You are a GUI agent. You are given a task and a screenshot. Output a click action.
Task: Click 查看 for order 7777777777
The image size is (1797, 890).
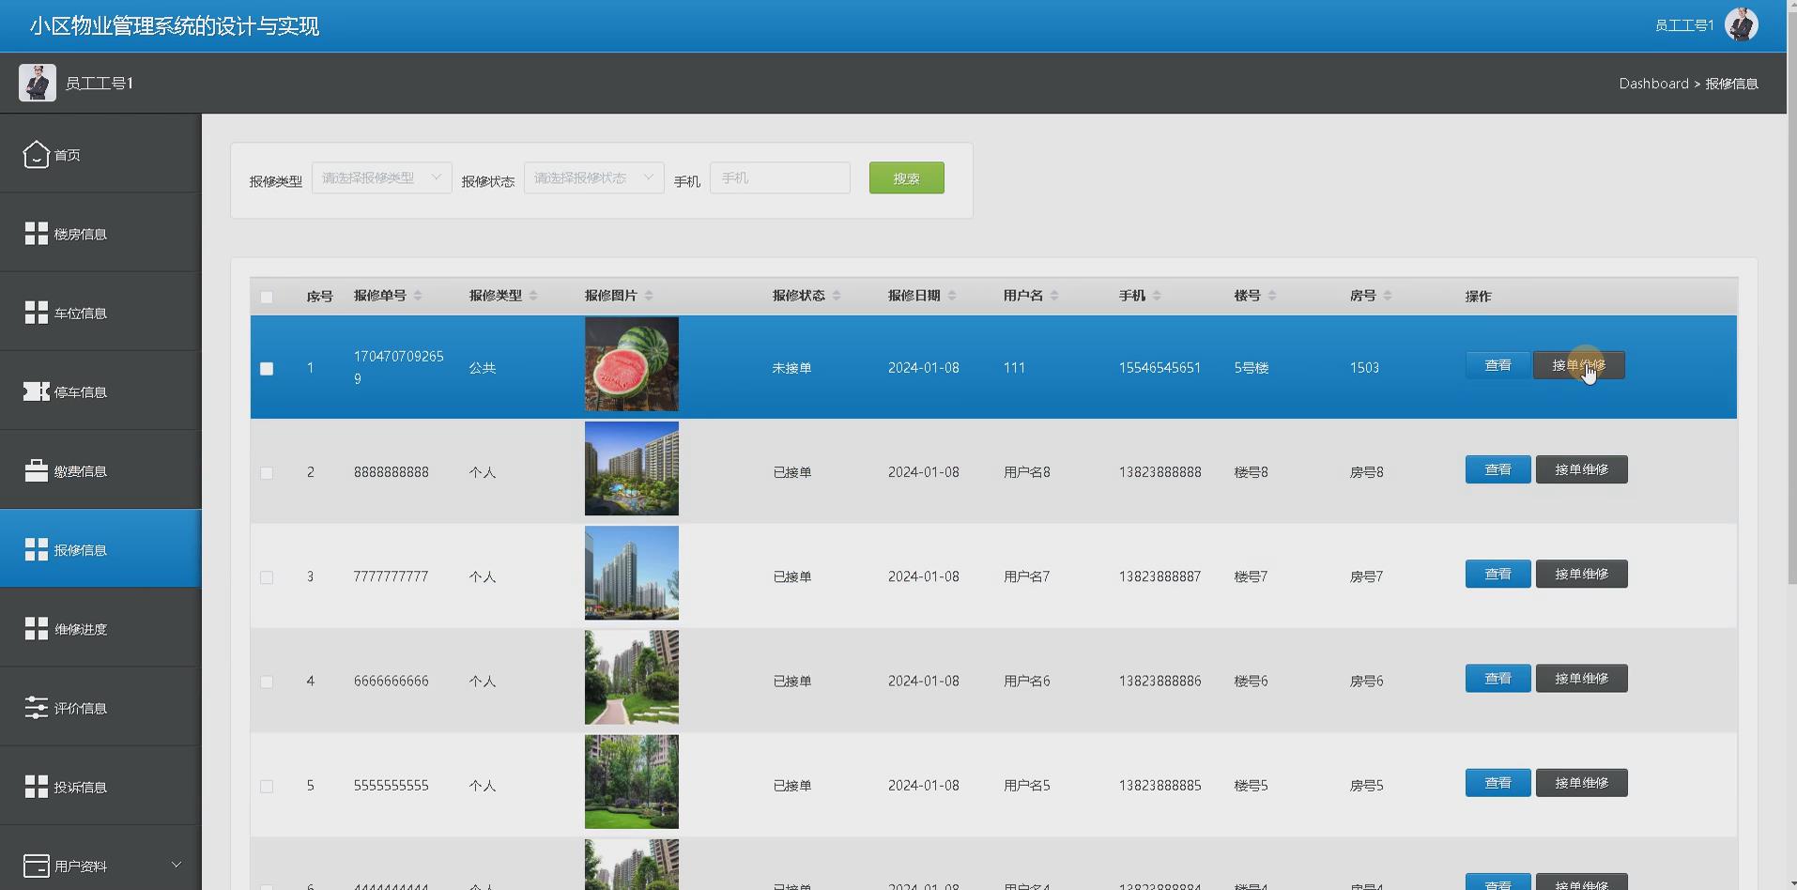click(x=1497, y=574)
